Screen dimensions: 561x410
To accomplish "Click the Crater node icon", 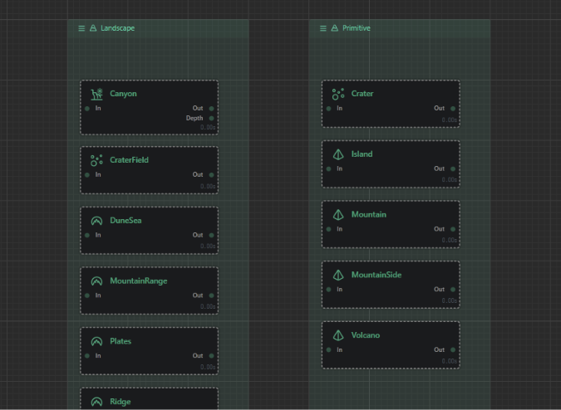I will pos(338,94).
